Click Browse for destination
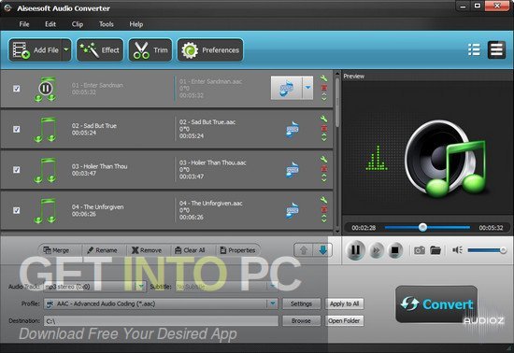The height and width of the screenshot is (353, 514). pyautogui.click(x=301, y=321)
